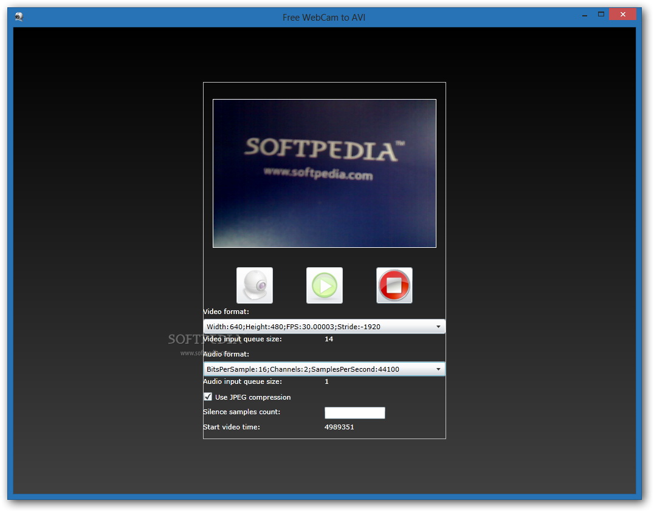Toggle the Use JPEG compression checkbox
654x512 pixels.
pos(208,397)
